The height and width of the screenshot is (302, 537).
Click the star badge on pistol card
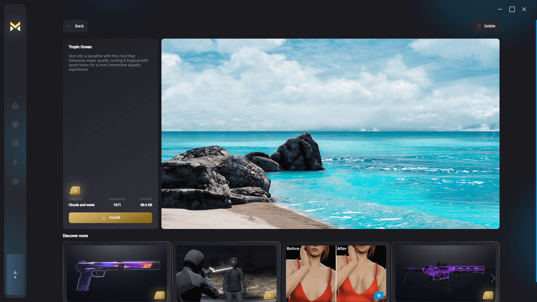point(160,295)
